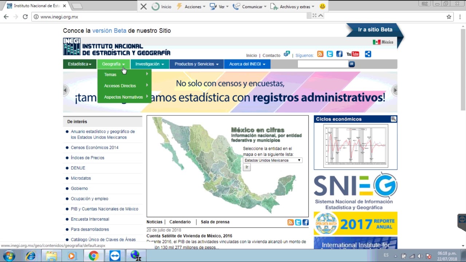Image resolution: width=466 pixels, height=262 pixels.
Task: Switch to the Noticias tab
Action: (154, 222)
